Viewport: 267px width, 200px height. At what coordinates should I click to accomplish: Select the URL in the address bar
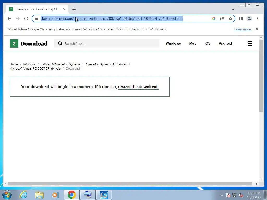[111, 18]
